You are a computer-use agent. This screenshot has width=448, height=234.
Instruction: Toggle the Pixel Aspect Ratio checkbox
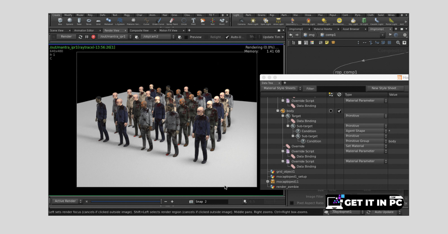[x=292, y=203]
